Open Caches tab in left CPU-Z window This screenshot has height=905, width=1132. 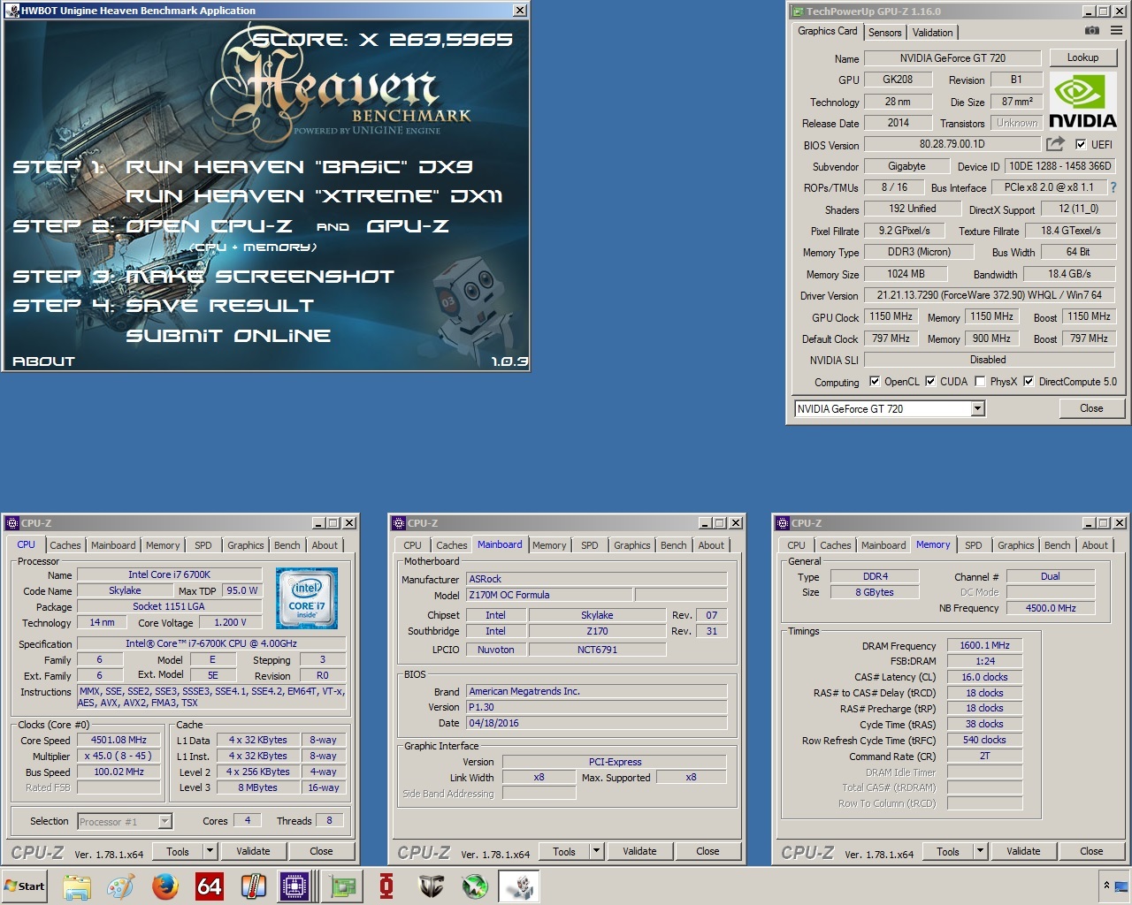[65, 545]
